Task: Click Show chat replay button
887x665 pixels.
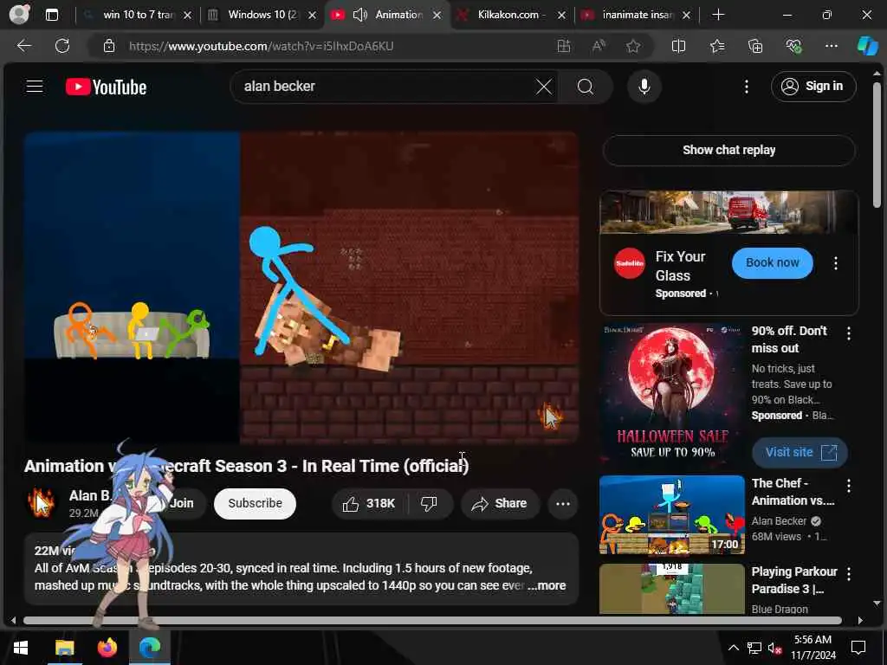Action: click(x=728, y=150)
